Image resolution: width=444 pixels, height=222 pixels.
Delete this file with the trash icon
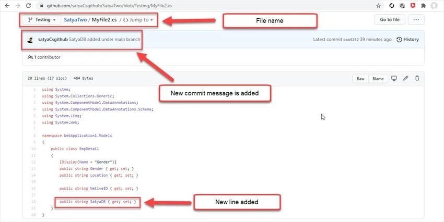click(x=417, y=78)
